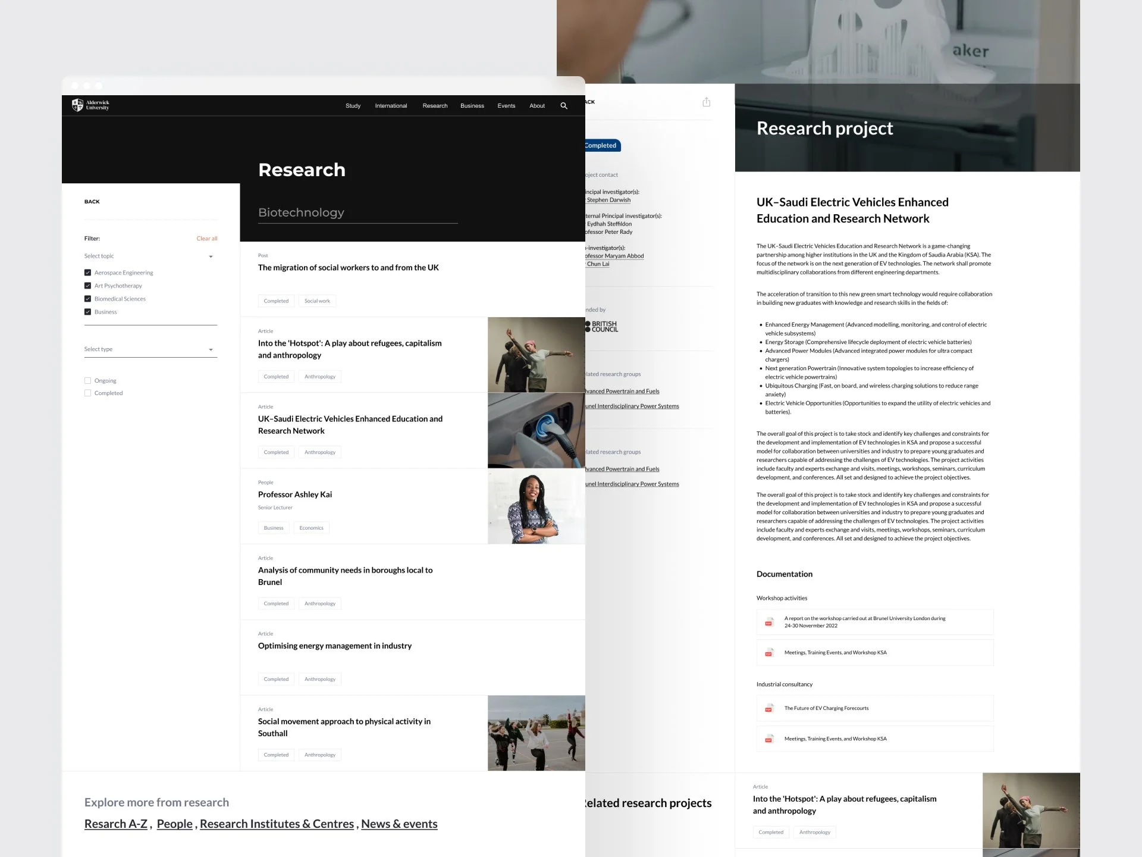Click PDF icon for Brunel workshop report
1142x857 pixels.
point(768,622)
